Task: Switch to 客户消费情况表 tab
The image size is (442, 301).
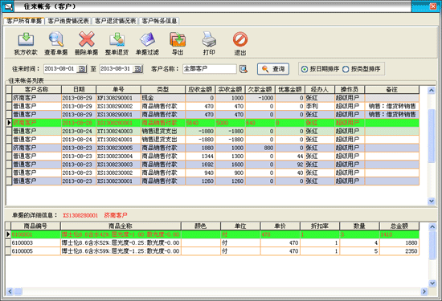Action: [68, 21]
